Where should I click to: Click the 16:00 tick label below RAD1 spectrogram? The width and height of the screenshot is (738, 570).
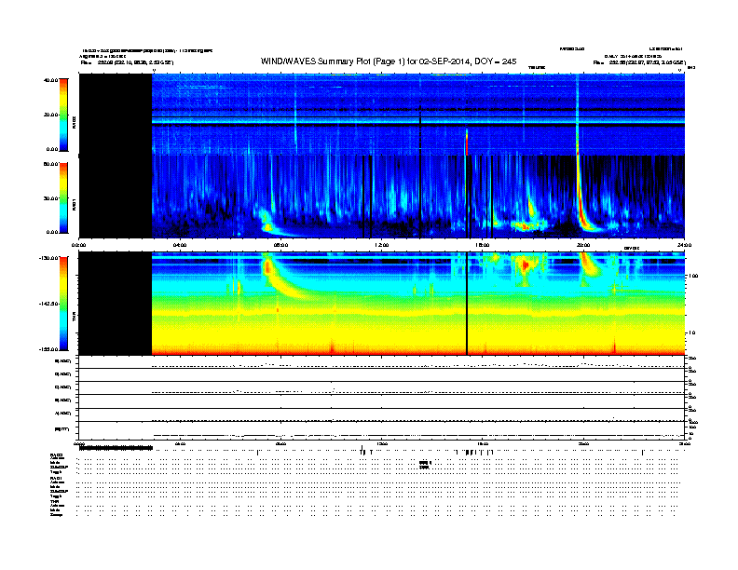pyautogui.click(x=482, y=245)
